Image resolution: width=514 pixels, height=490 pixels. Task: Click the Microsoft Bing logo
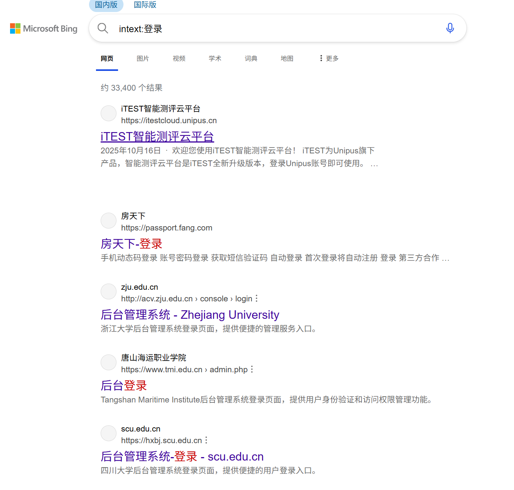(43, 28)
